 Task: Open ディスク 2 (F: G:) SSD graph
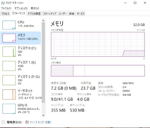click(21, 80)
